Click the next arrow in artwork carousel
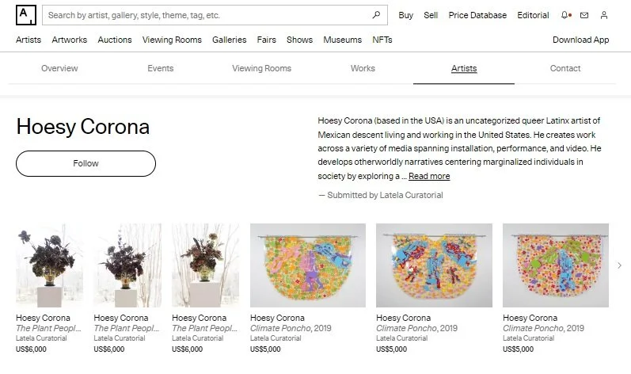Viewport: 631px width, 374px height. tap(620, 265)
